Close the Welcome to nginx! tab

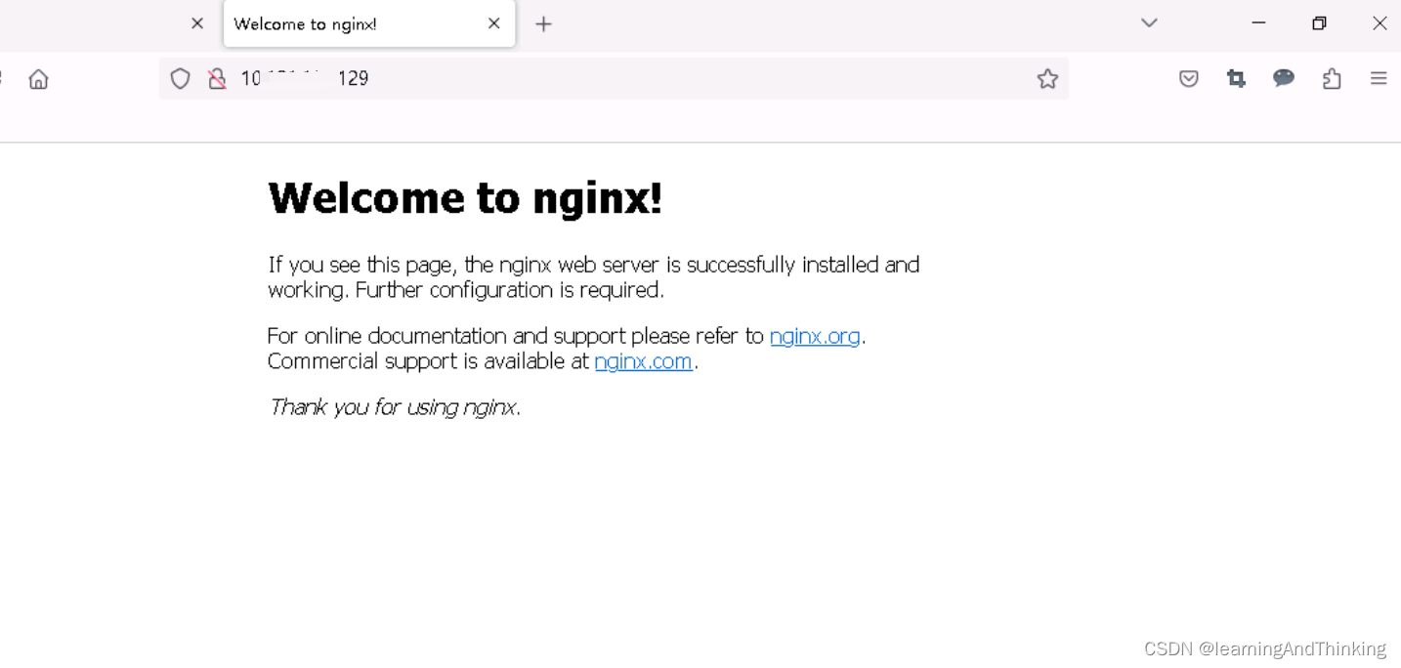(494, 23)
